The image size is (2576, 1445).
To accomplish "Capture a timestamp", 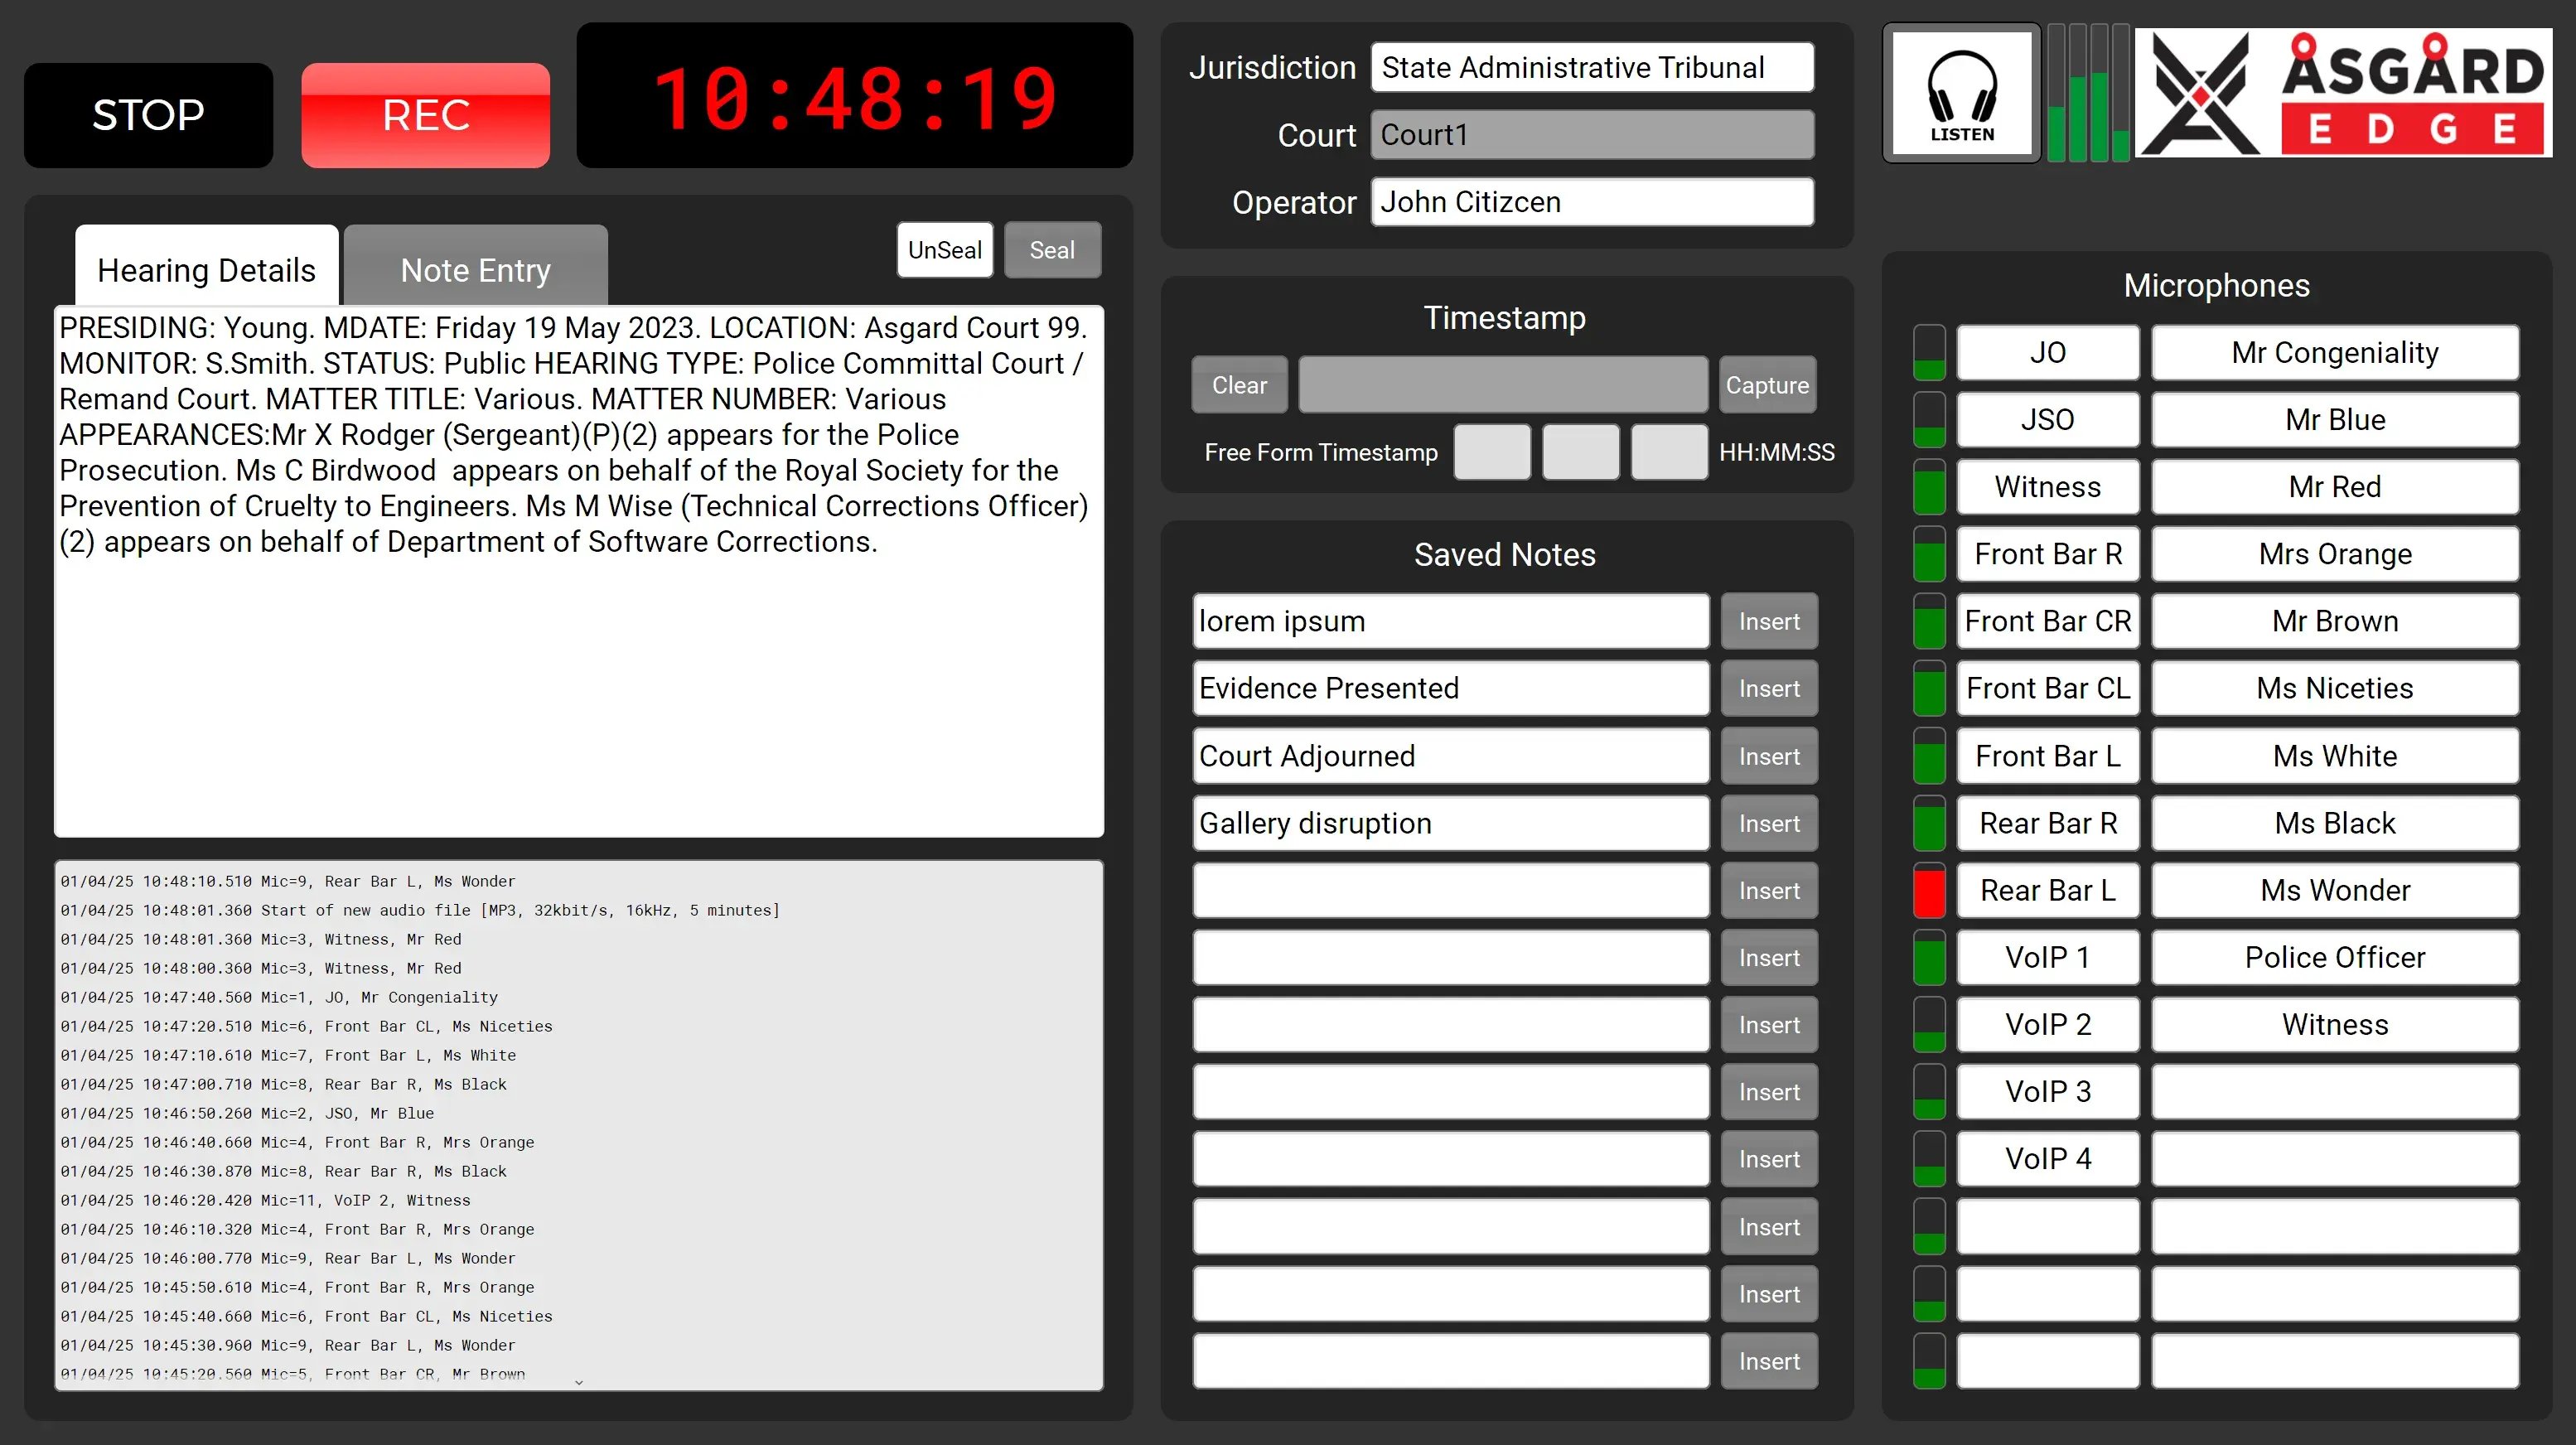I will (1766, 384).
